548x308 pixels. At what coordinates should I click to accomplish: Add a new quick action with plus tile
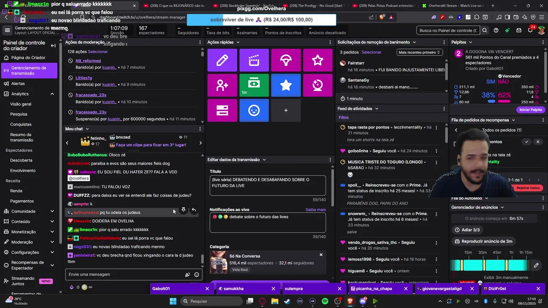tap(286, 110)
